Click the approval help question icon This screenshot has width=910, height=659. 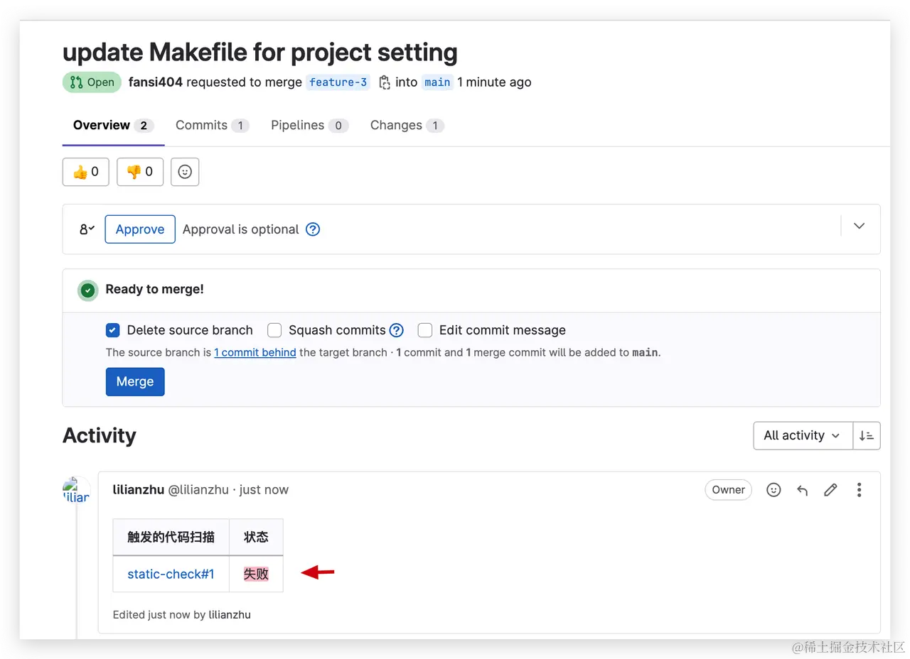click(x=313, y=229)
